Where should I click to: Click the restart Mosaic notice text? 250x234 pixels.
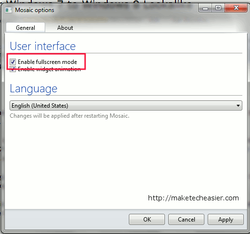click(x=69, y=116)
